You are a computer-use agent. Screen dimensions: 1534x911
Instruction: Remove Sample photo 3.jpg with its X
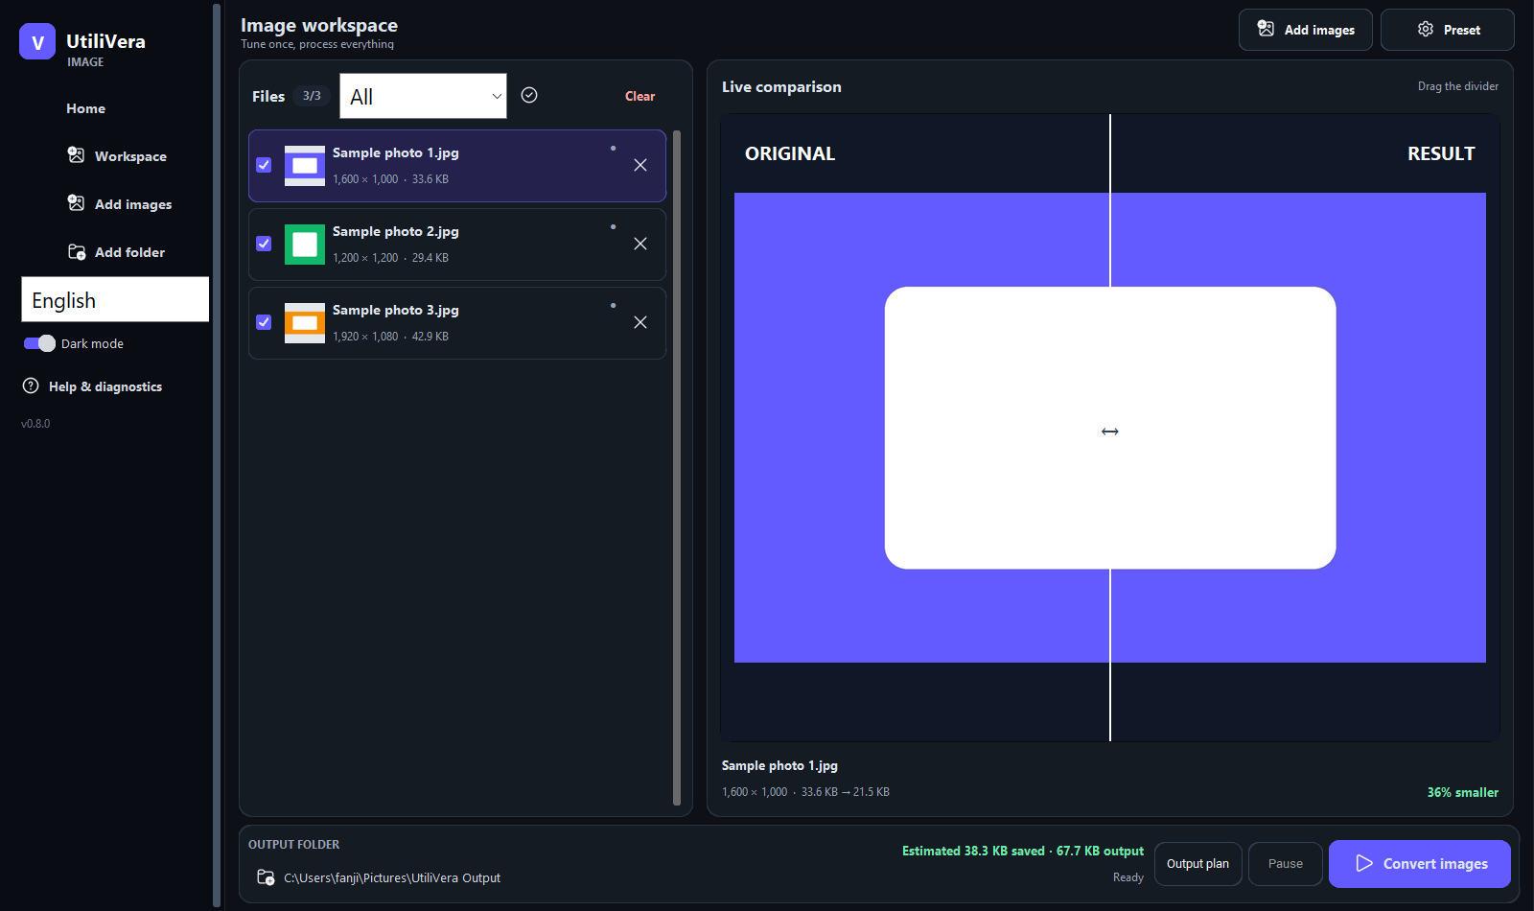(x=640, y=322)
